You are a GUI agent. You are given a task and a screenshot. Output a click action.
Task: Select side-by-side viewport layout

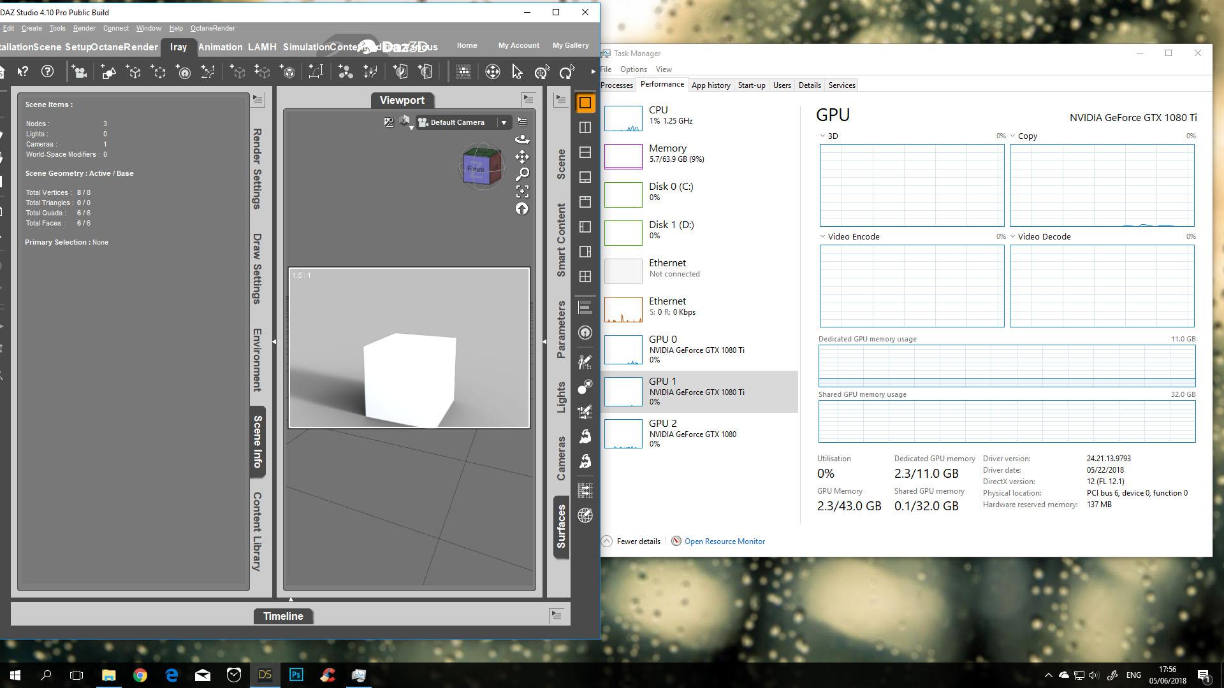point(585,127)
